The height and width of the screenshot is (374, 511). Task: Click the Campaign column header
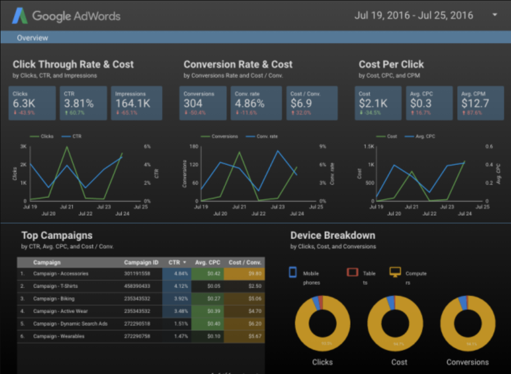pyautogui.click(x=47, y=262)
